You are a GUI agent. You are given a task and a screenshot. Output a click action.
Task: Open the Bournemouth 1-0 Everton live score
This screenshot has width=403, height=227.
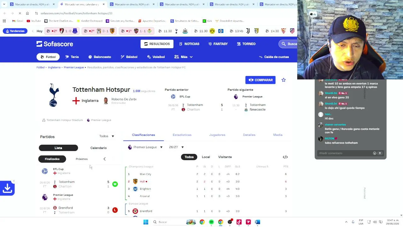[x=62, y=31]
